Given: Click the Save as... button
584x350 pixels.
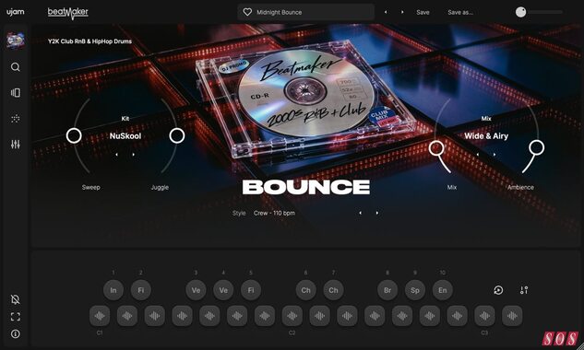Looking at the screenshot, I should [x=460, y=12].
